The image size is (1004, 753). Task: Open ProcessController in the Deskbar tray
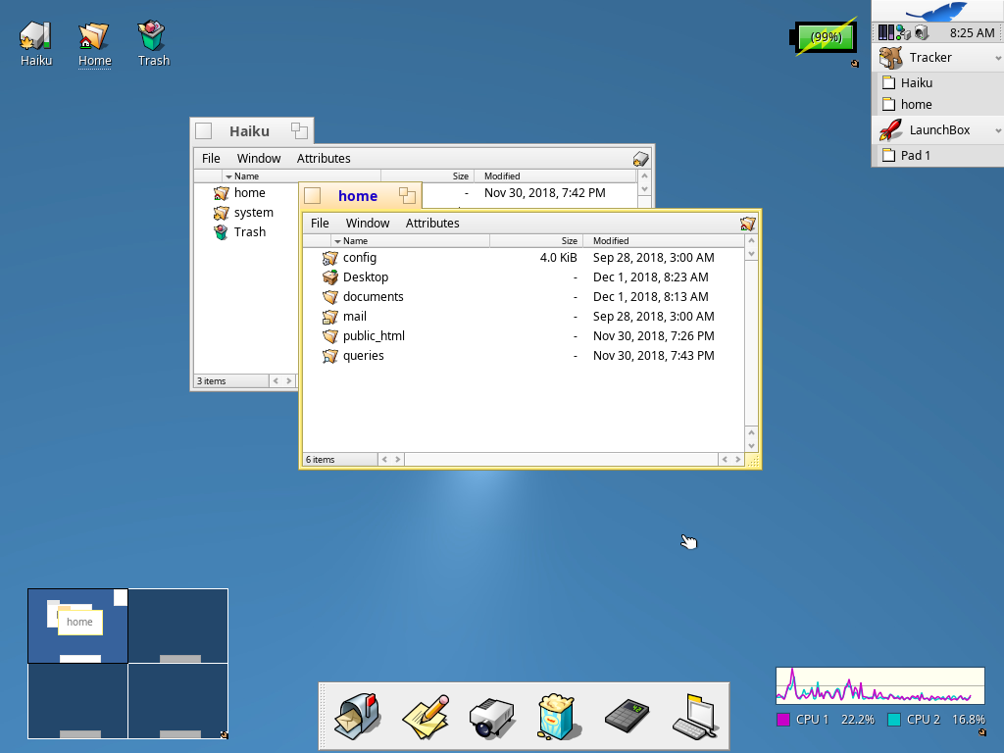click(x=885, y=32)
